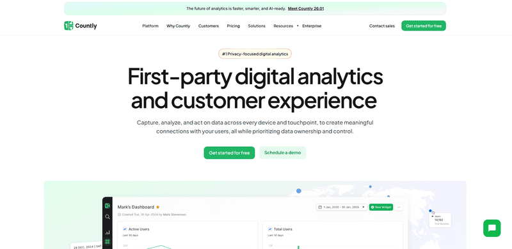Click the Japan 14,192 tooltip card

pos(441,220)
